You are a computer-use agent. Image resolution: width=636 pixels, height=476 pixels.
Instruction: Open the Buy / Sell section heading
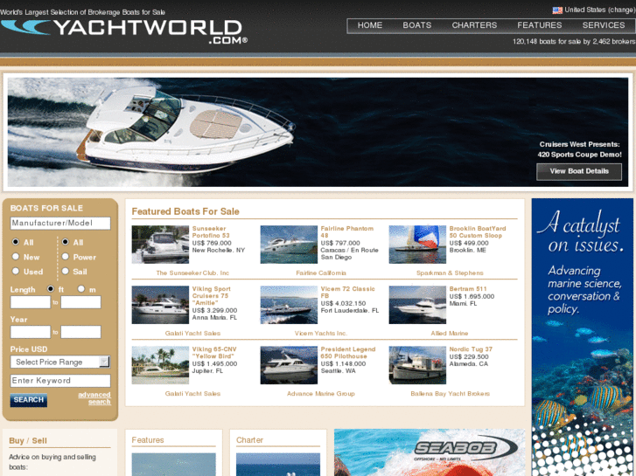coord(28,440)
